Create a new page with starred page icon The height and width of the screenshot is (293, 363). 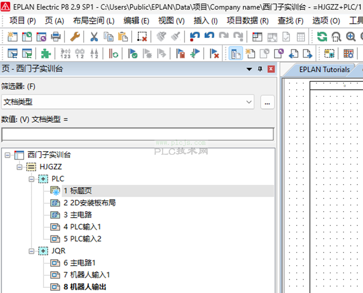click(250, 53)
